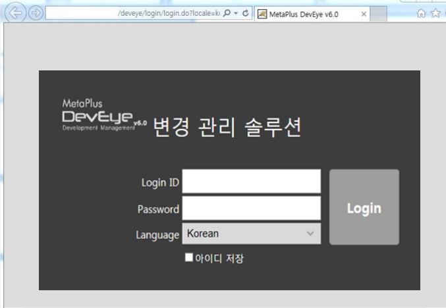
Task: Focus the Password input field
Action: pos(252,208)
